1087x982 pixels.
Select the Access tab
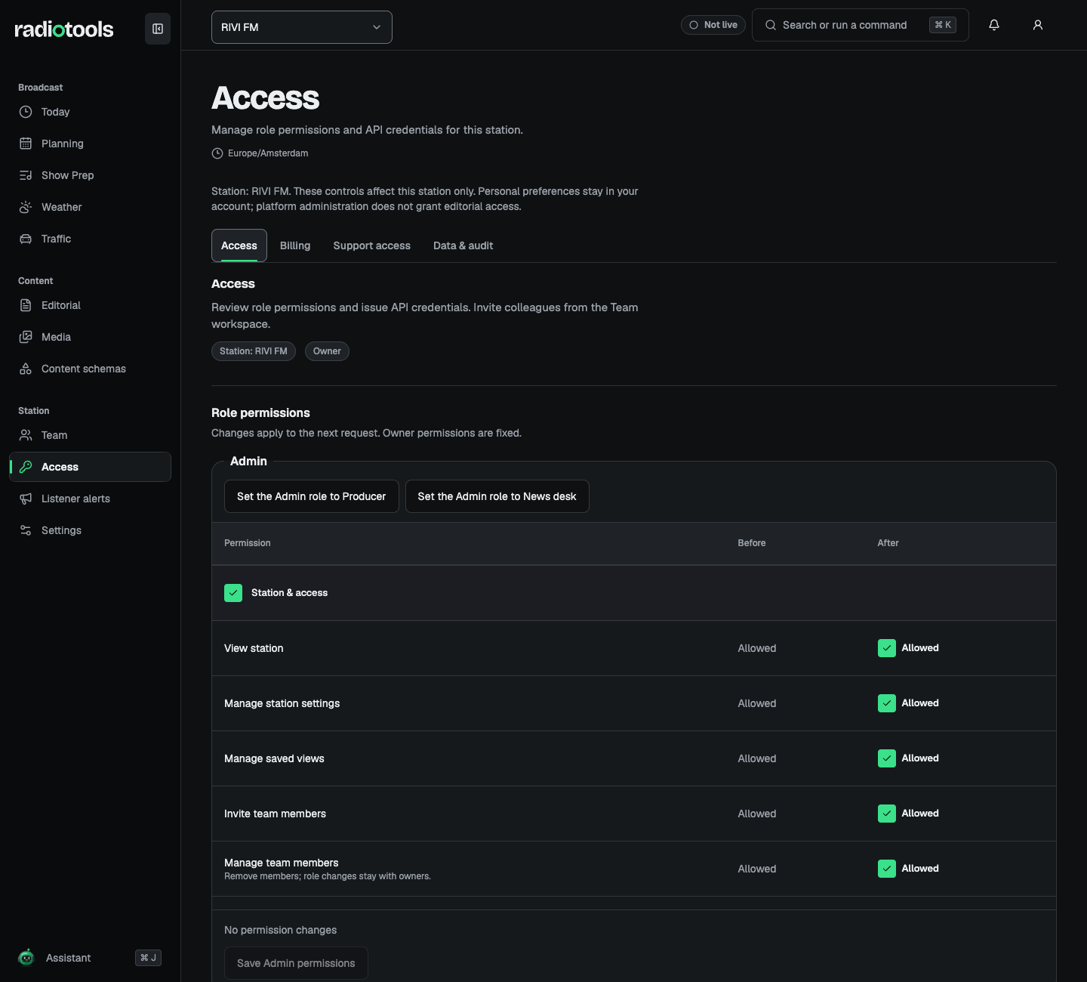(239, 246)
